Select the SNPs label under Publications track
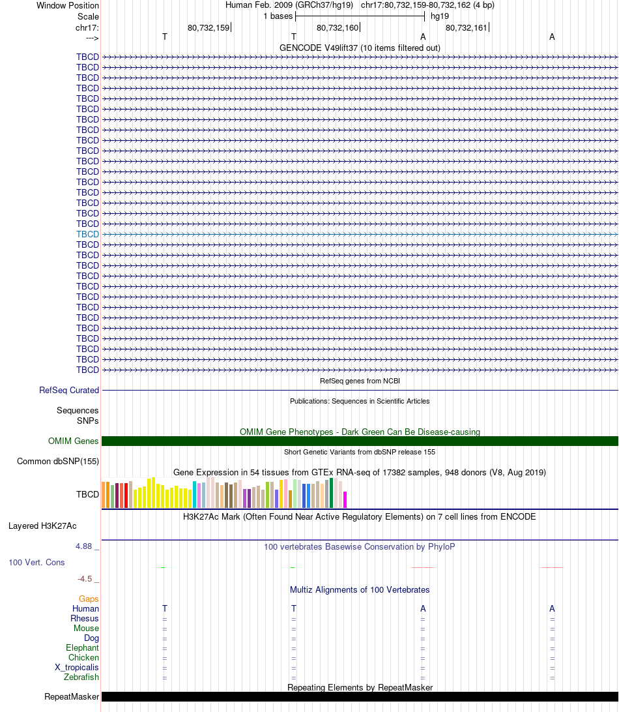The image size is (619, 712). [87, 421]
